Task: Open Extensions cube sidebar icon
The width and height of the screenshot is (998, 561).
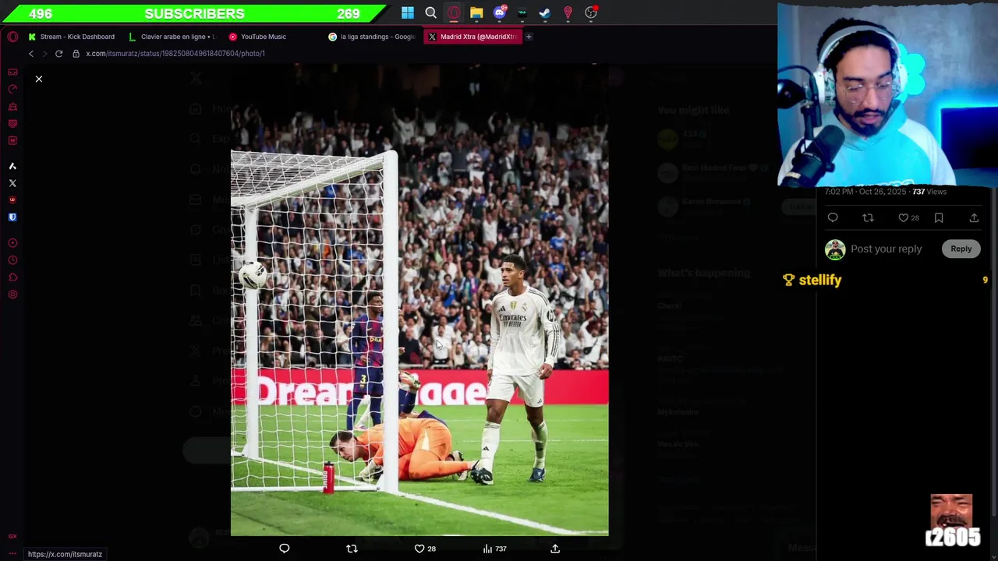Action: [x=12, y=277]
